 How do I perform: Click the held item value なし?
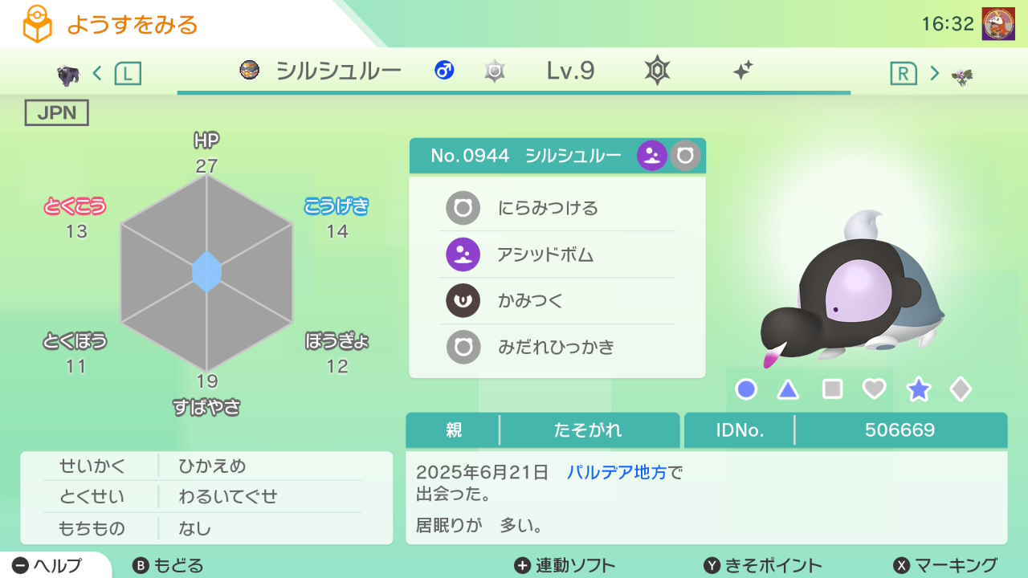point(195,528)
